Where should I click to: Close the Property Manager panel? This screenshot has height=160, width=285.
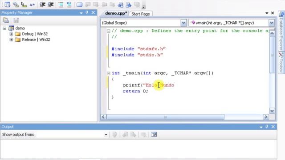coord(93,12)
